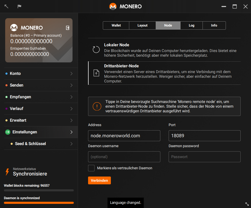Click the lightning bolt network status icon
The height and width of the screenshot is (208, 251).
click(7, 172)
